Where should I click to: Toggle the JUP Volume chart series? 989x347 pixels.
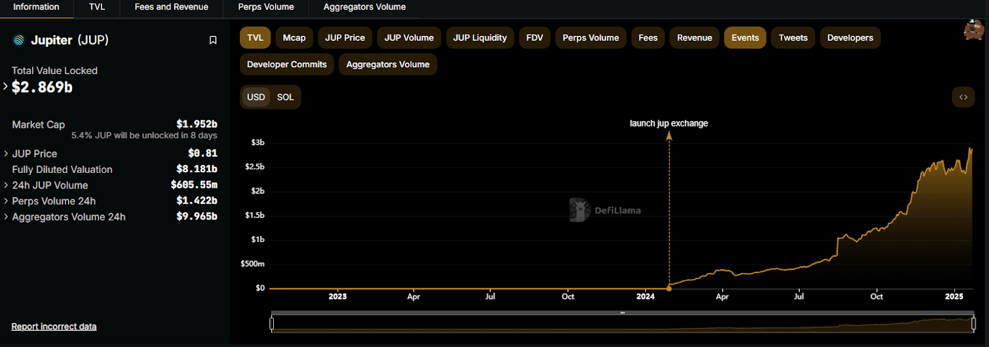pyautogui.click(x=409, y=38)
